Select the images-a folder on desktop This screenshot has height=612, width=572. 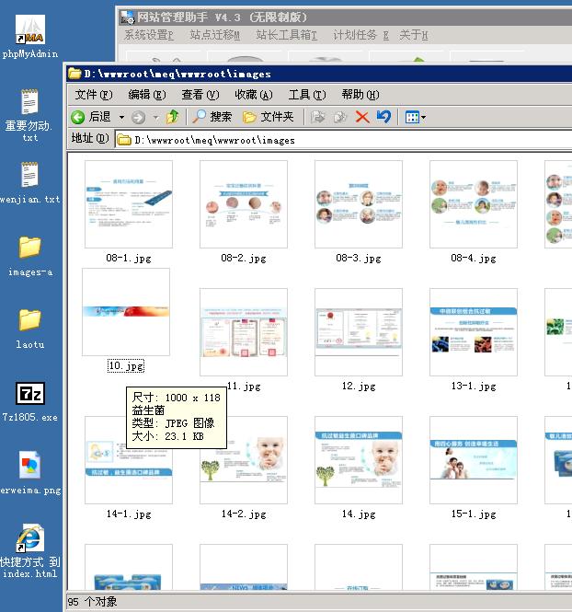coord(30,248)
